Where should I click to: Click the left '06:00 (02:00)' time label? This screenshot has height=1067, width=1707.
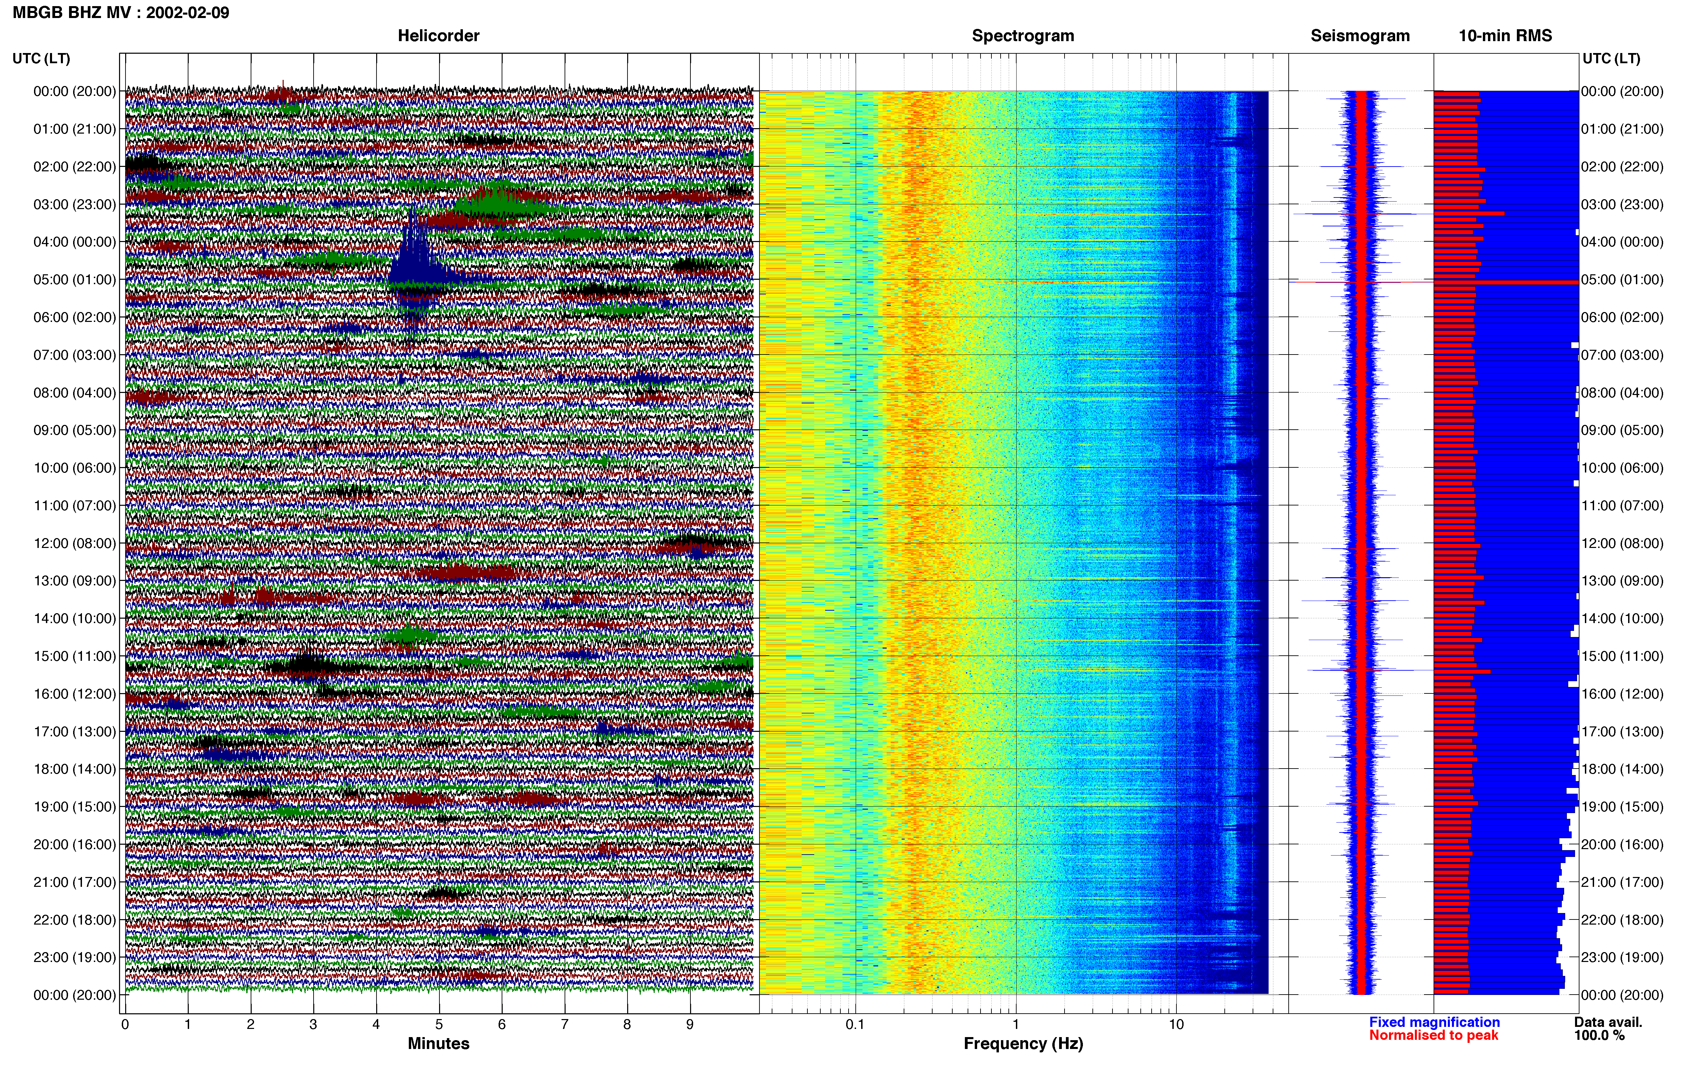[x=75, y=317]
